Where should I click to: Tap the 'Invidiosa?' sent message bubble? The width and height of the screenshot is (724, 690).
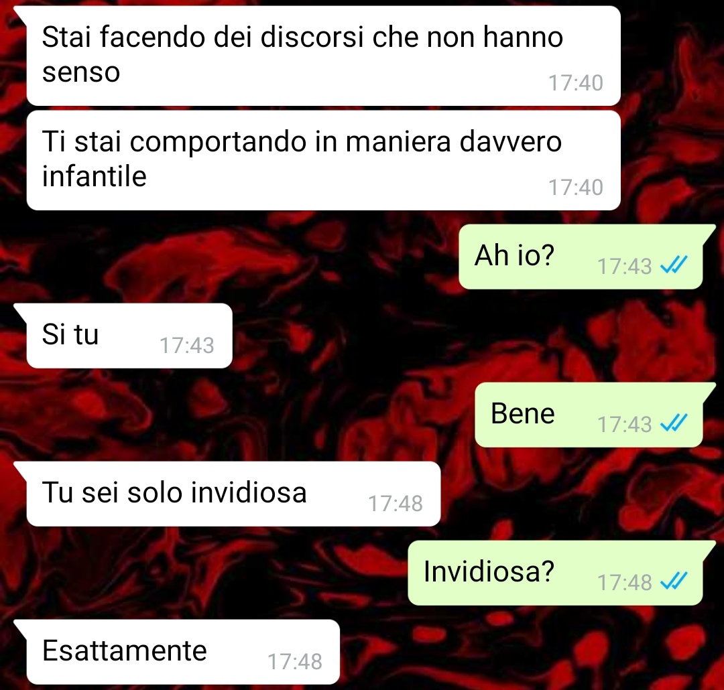[555, 573]
